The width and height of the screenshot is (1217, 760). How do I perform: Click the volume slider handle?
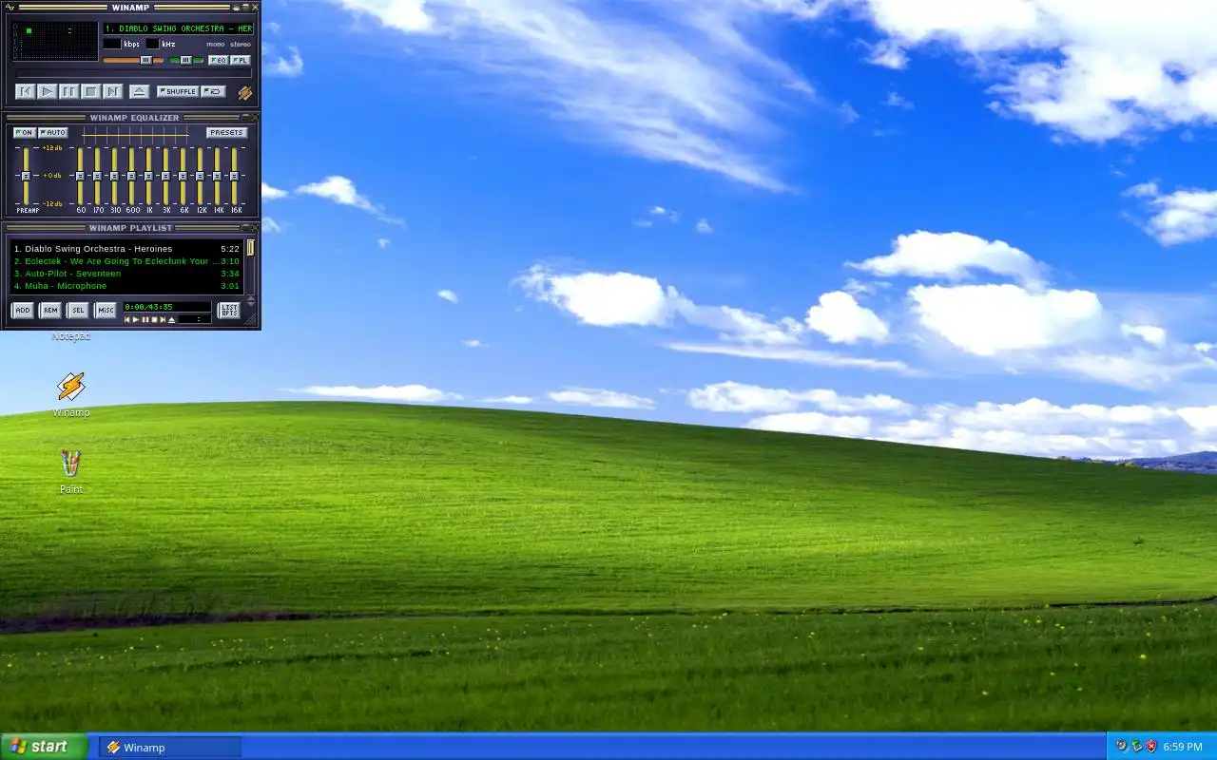145,60
